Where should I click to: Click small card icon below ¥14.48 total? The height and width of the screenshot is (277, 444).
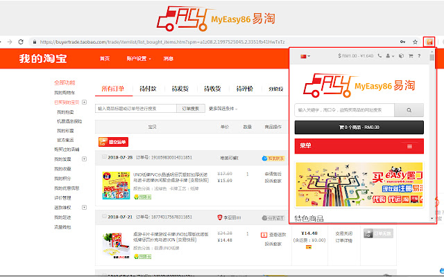tap(309, 247)
